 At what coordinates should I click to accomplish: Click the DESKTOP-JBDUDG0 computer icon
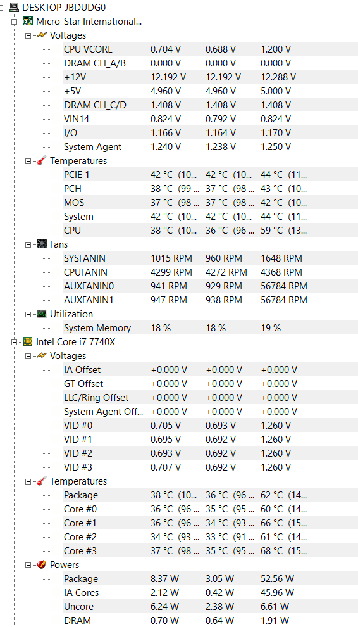click(15, 7)
